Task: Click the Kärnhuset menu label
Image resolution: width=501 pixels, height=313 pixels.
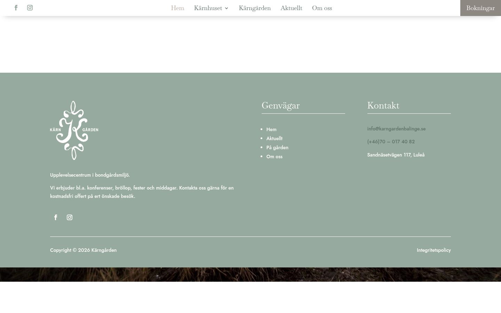Action: pyautogui.click(x=208, y=8)
